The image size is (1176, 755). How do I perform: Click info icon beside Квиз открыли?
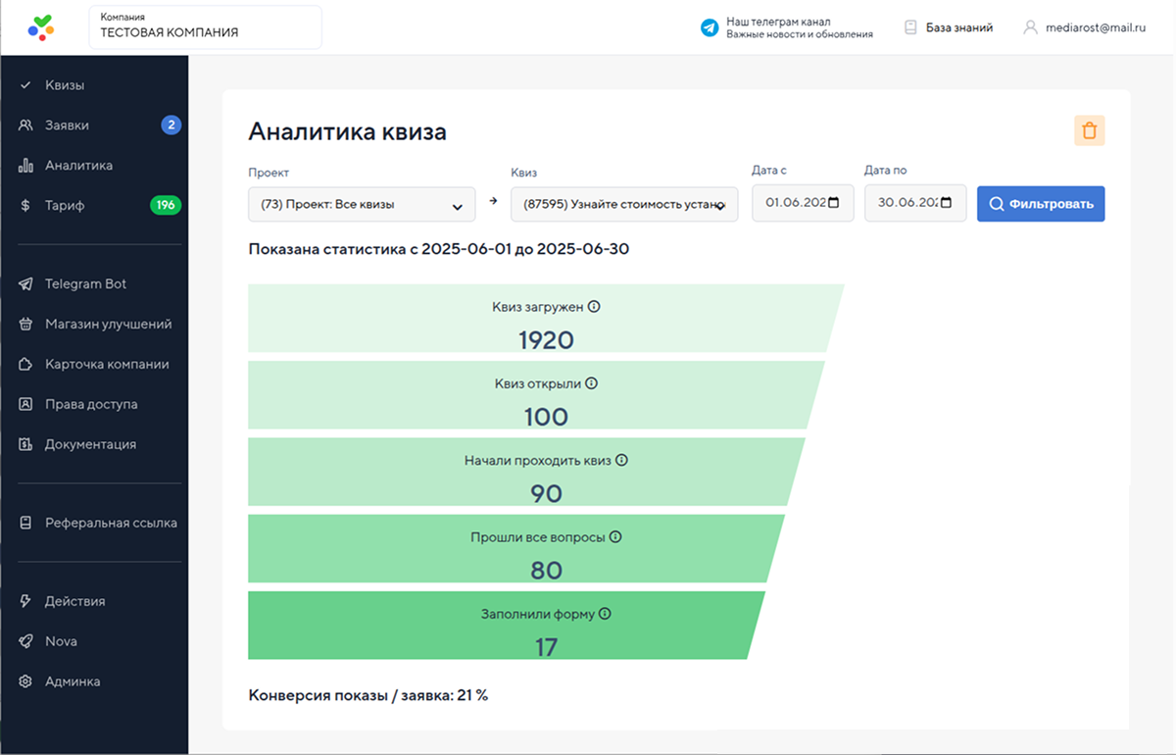click(591, 383)
